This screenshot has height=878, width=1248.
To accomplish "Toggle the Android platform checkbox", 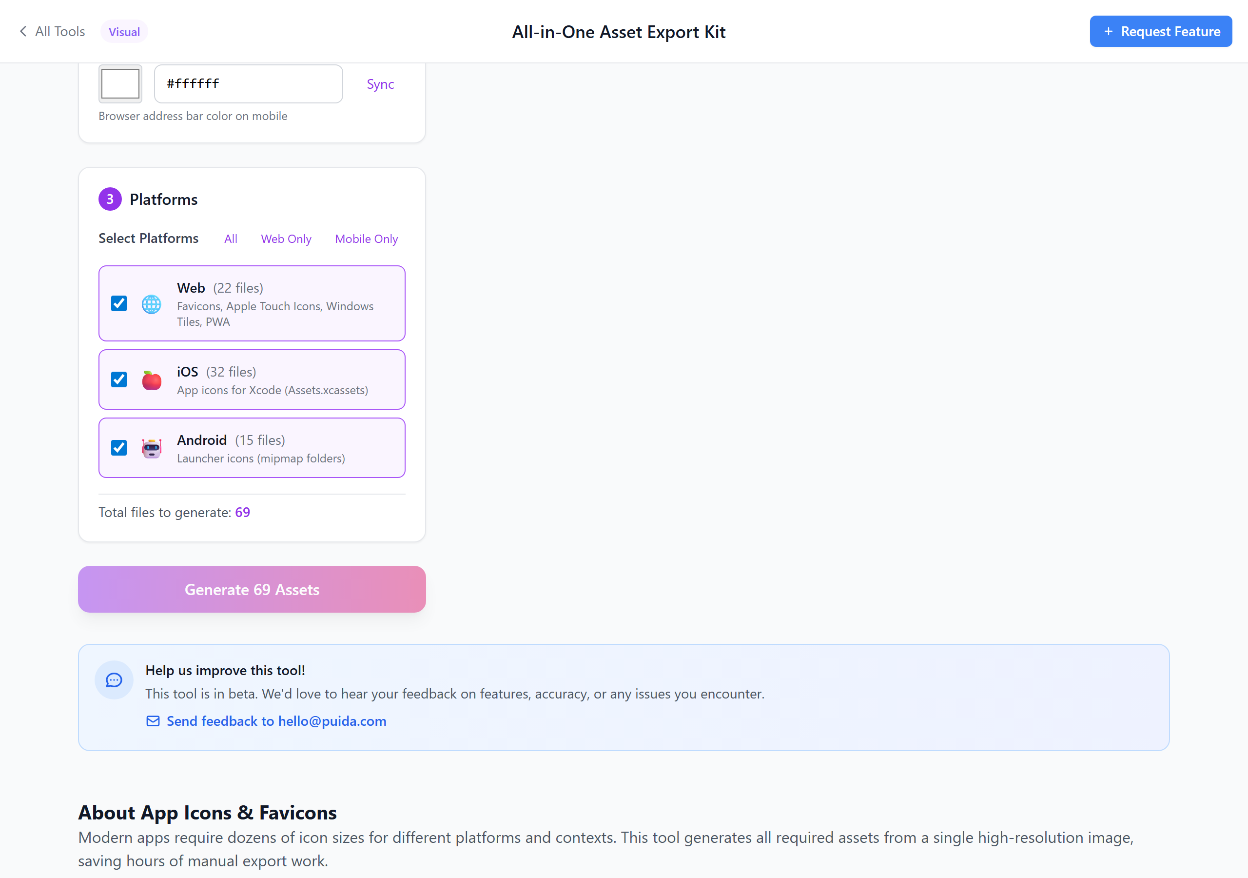I will click(x=118, y=447).
